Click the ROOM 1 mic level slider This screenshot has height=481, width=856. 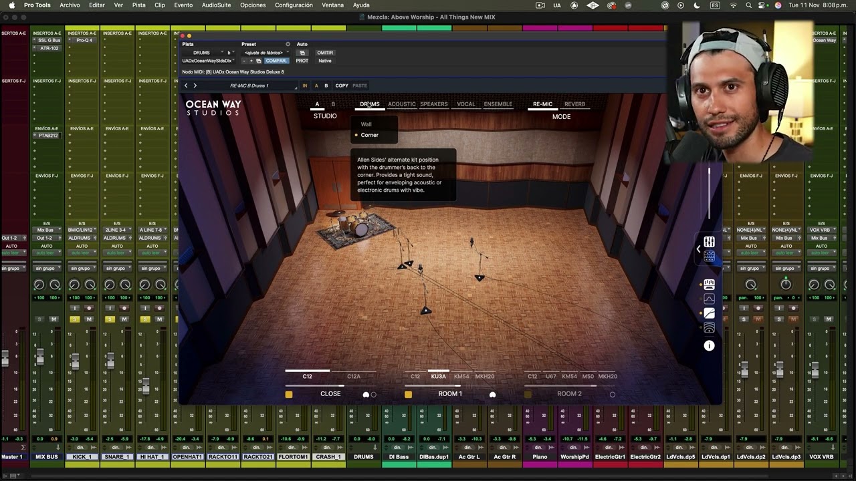449,386
